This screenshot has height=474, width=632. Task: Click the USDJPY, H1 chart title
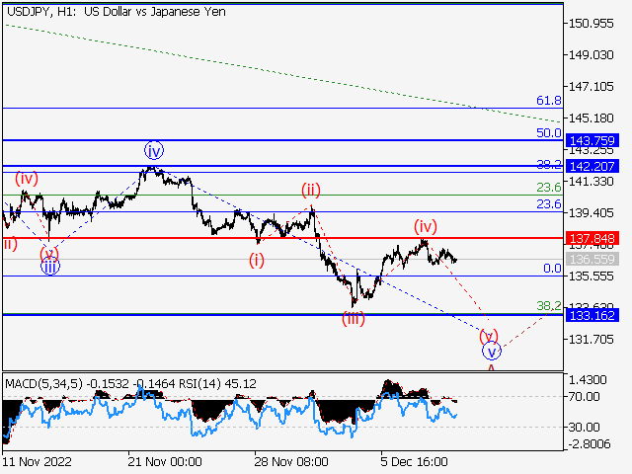(117, 12)
